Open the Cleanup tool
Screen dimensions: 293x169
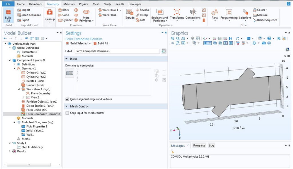pos(50,15)
